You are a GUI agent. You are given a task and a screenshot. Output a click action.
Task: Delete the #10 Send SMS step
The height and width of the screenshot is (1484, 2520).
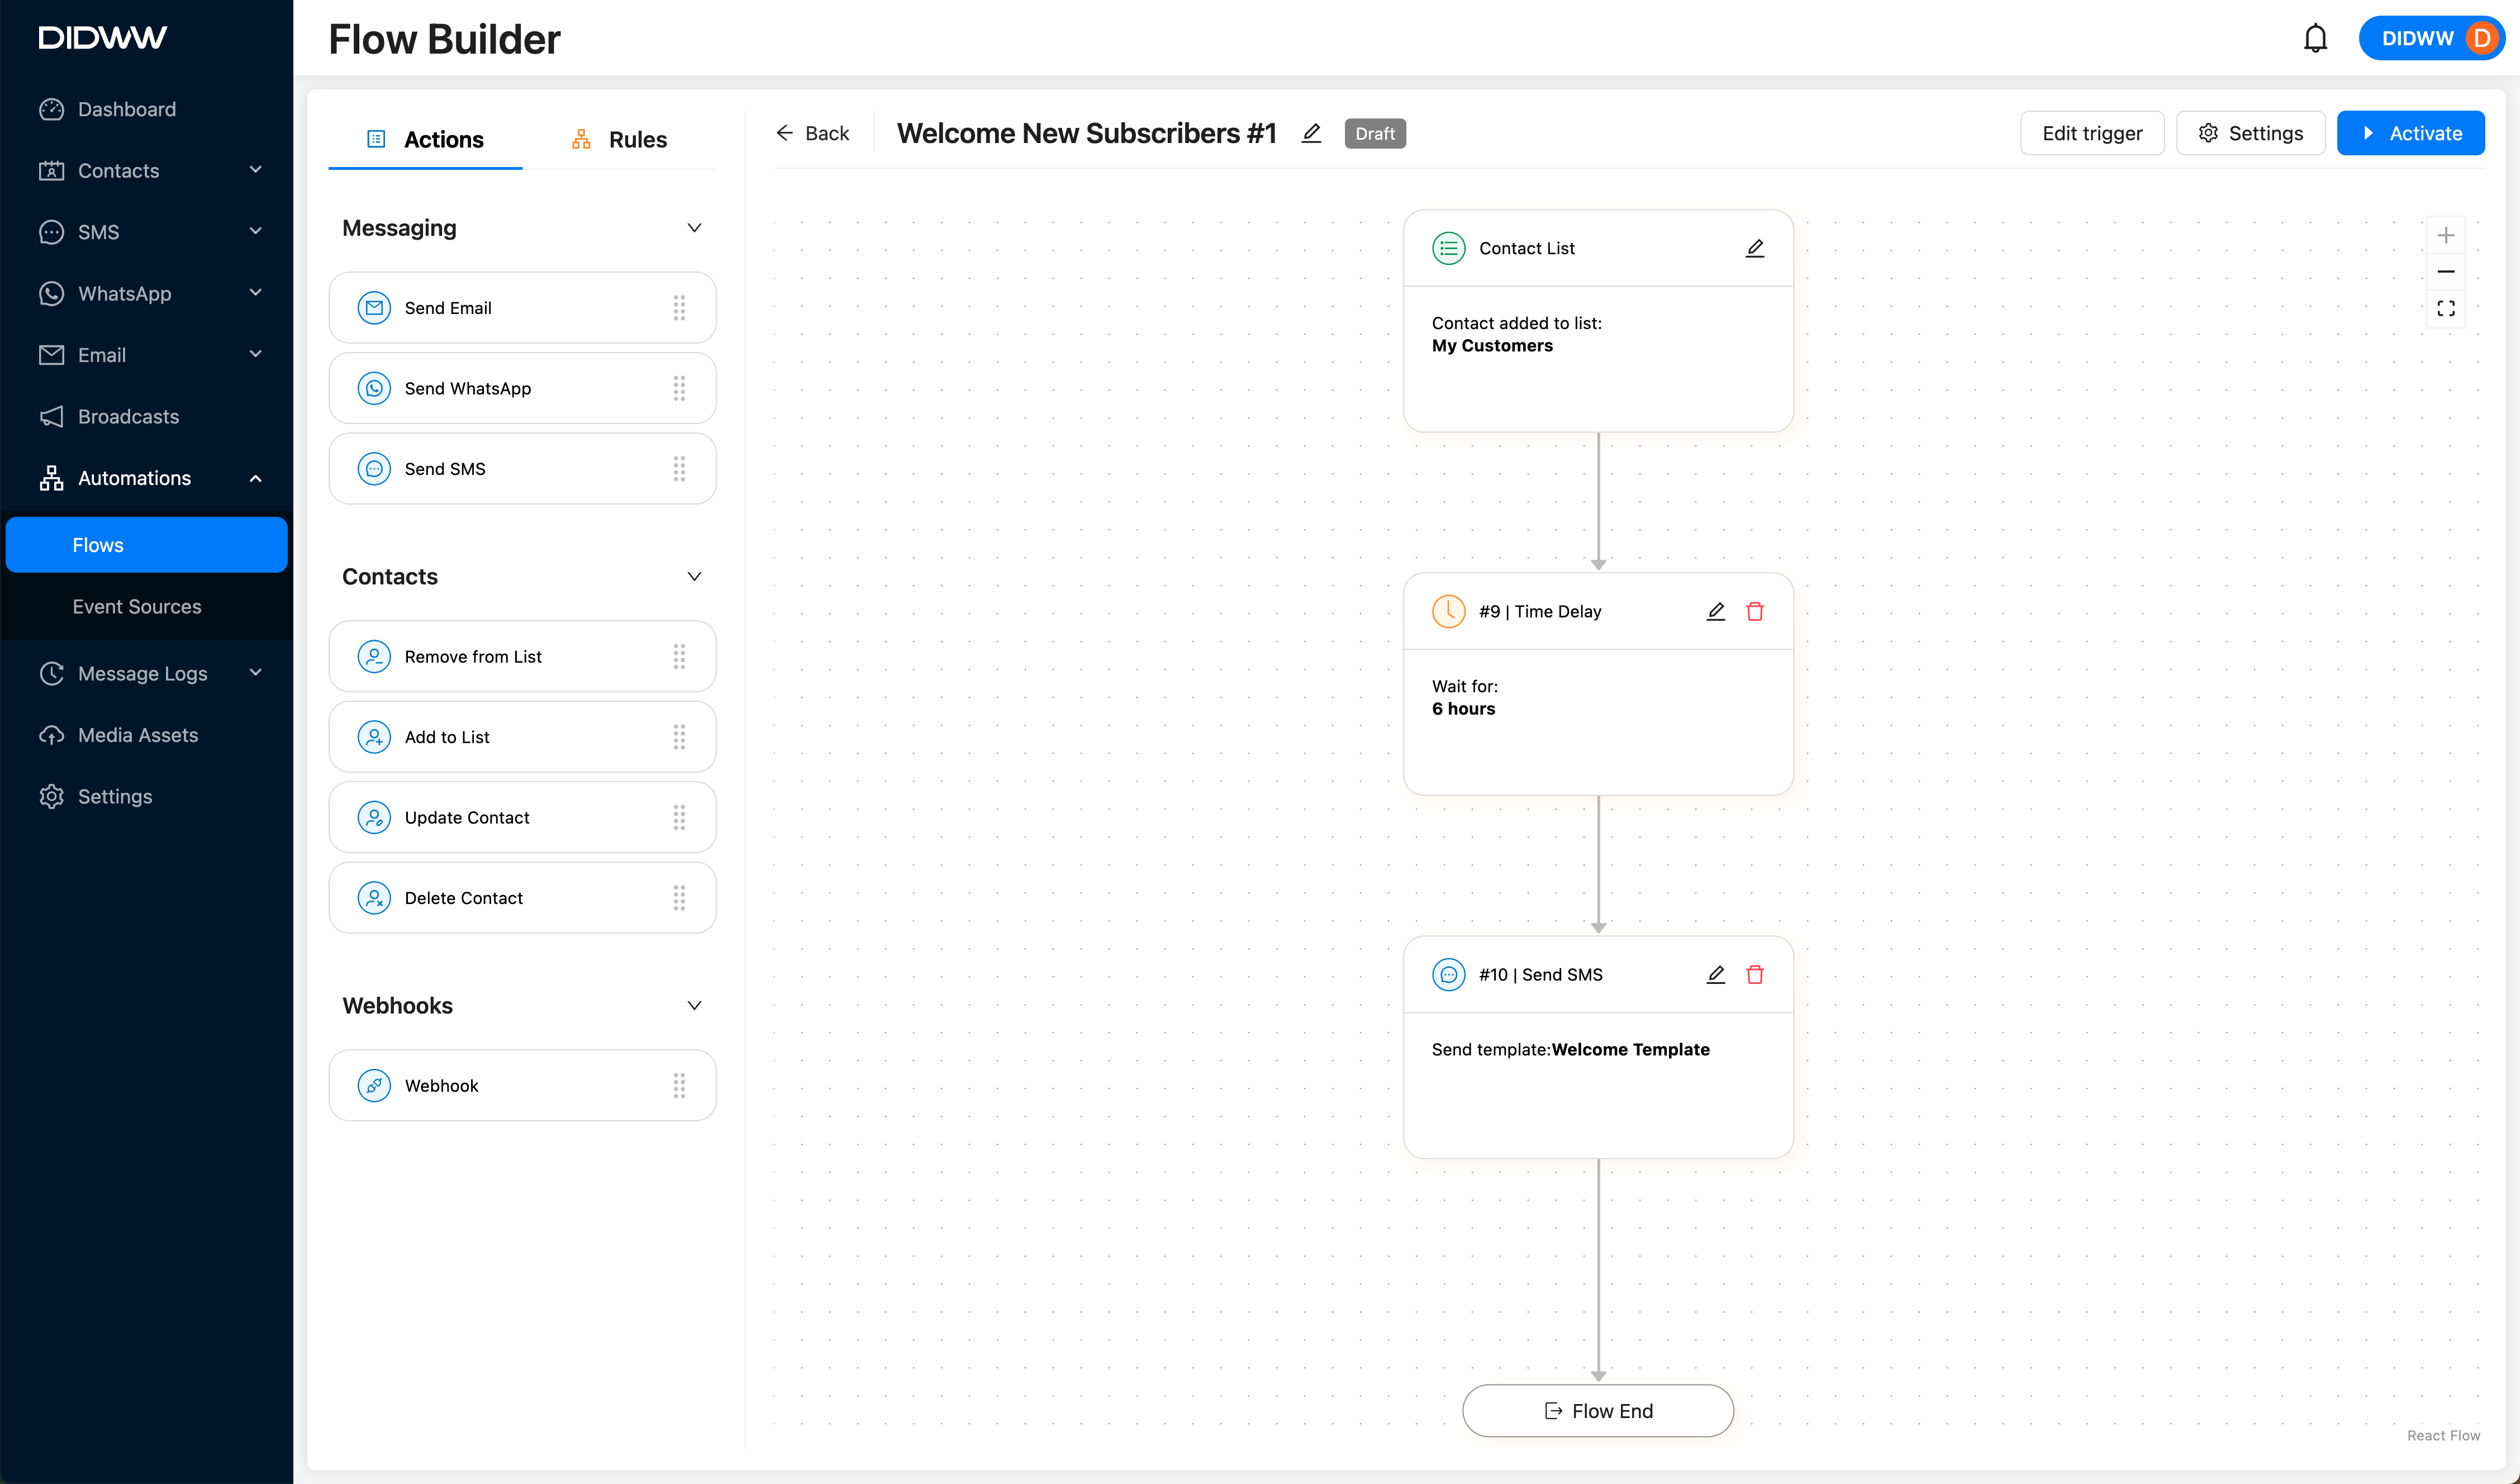pos(1754,974)
